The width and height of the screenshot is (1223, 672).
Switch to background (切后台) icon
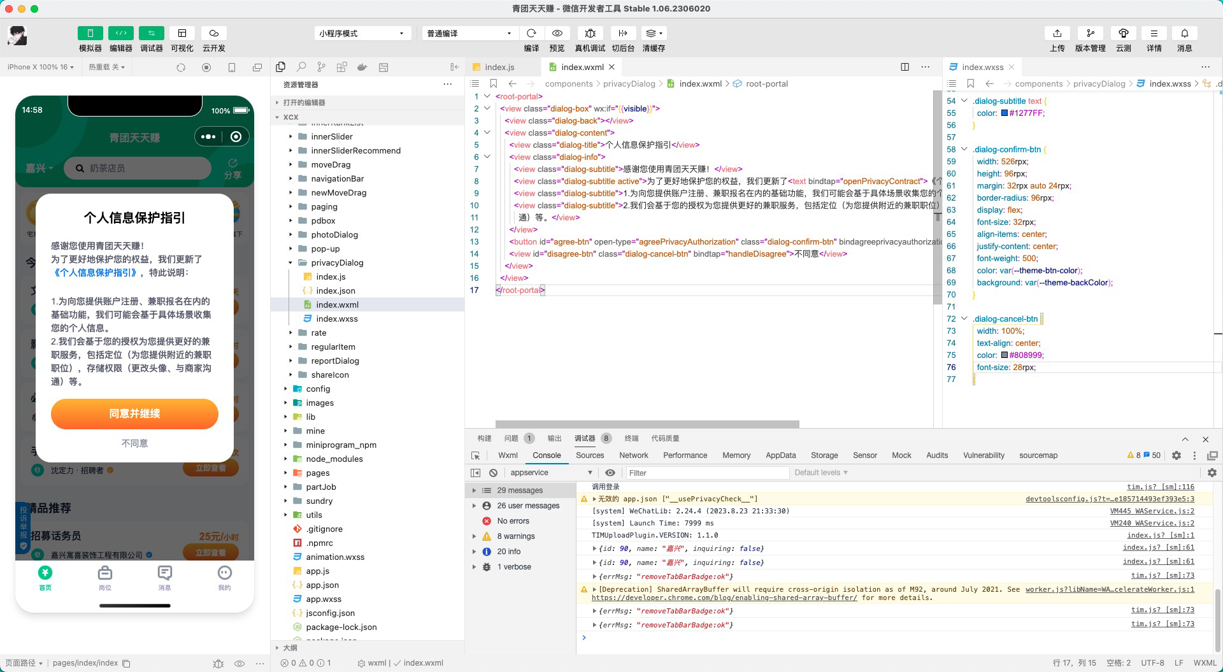[x=622, y=33]
